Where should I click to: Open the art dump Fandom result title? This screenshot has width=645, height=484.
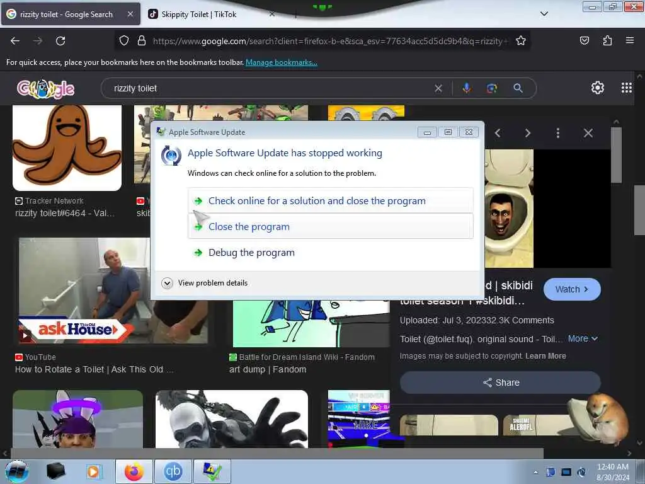[x=267, y=369]
